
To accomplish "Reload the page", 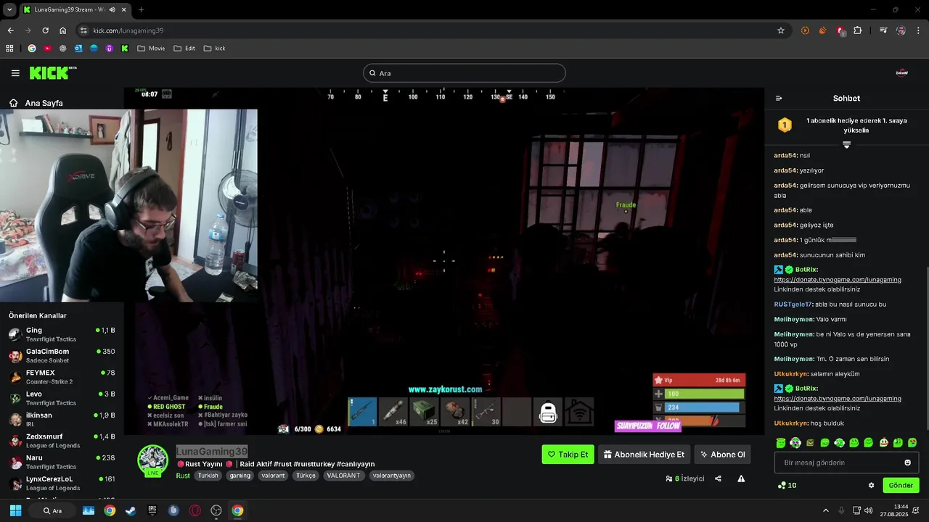I will [45, 30].
